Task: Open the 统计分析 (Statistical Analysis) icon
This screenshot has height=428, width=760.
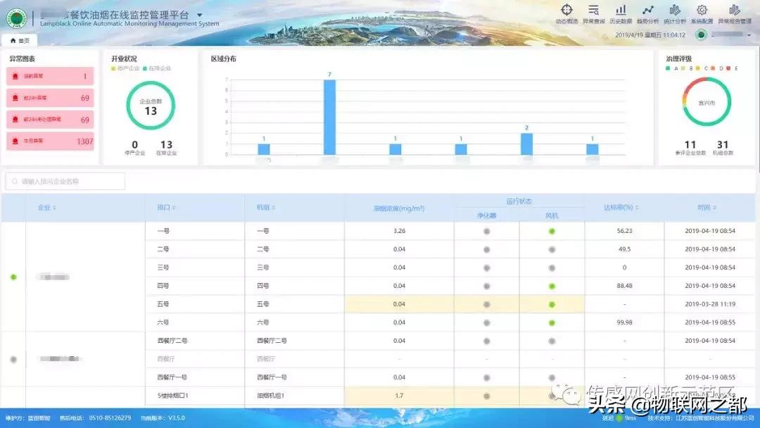Action: click(674, 14)
